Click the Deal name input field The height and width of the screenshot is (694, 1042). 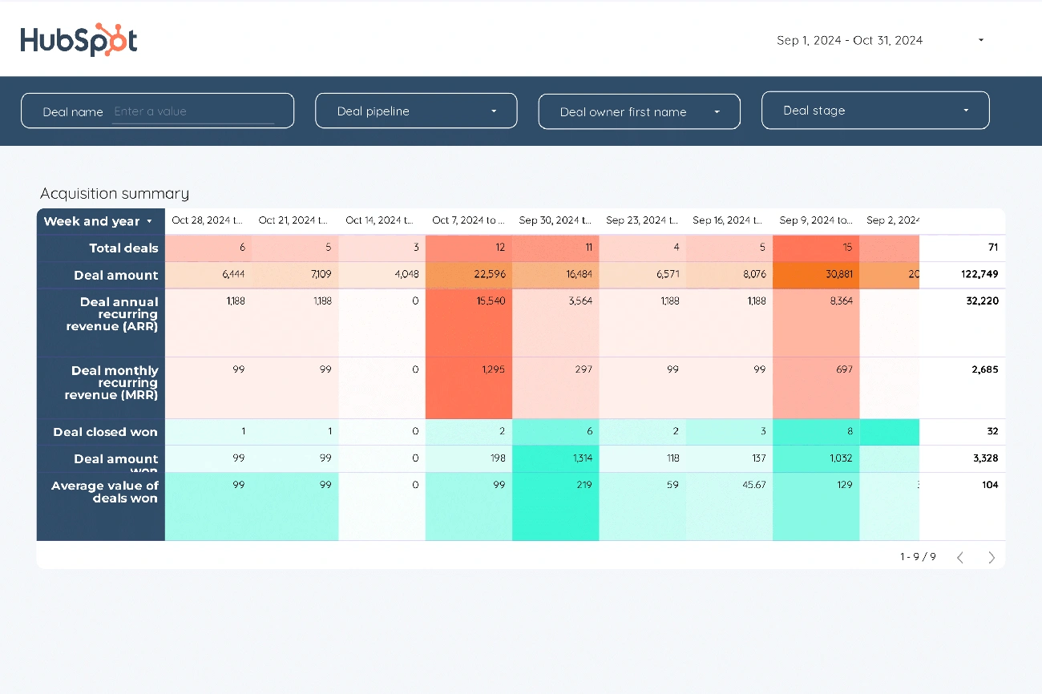point(192,111)
